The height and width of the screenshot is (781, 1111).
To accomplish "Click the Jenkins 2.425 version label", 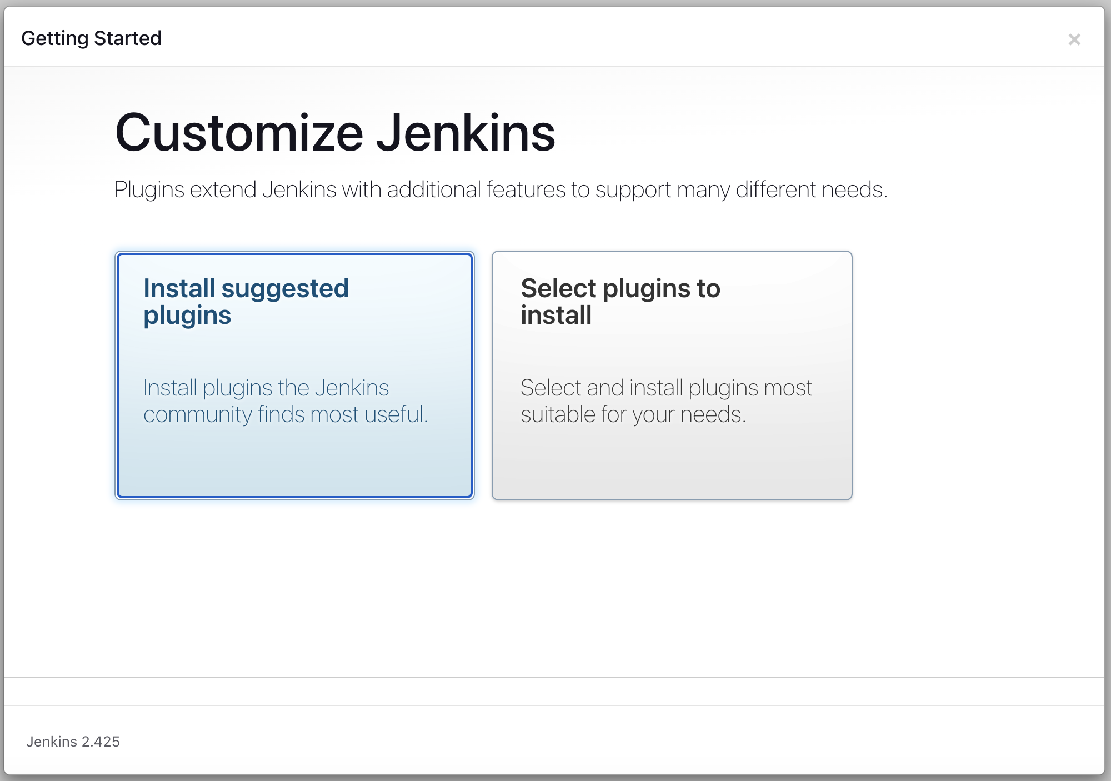I will click(74, 741).
